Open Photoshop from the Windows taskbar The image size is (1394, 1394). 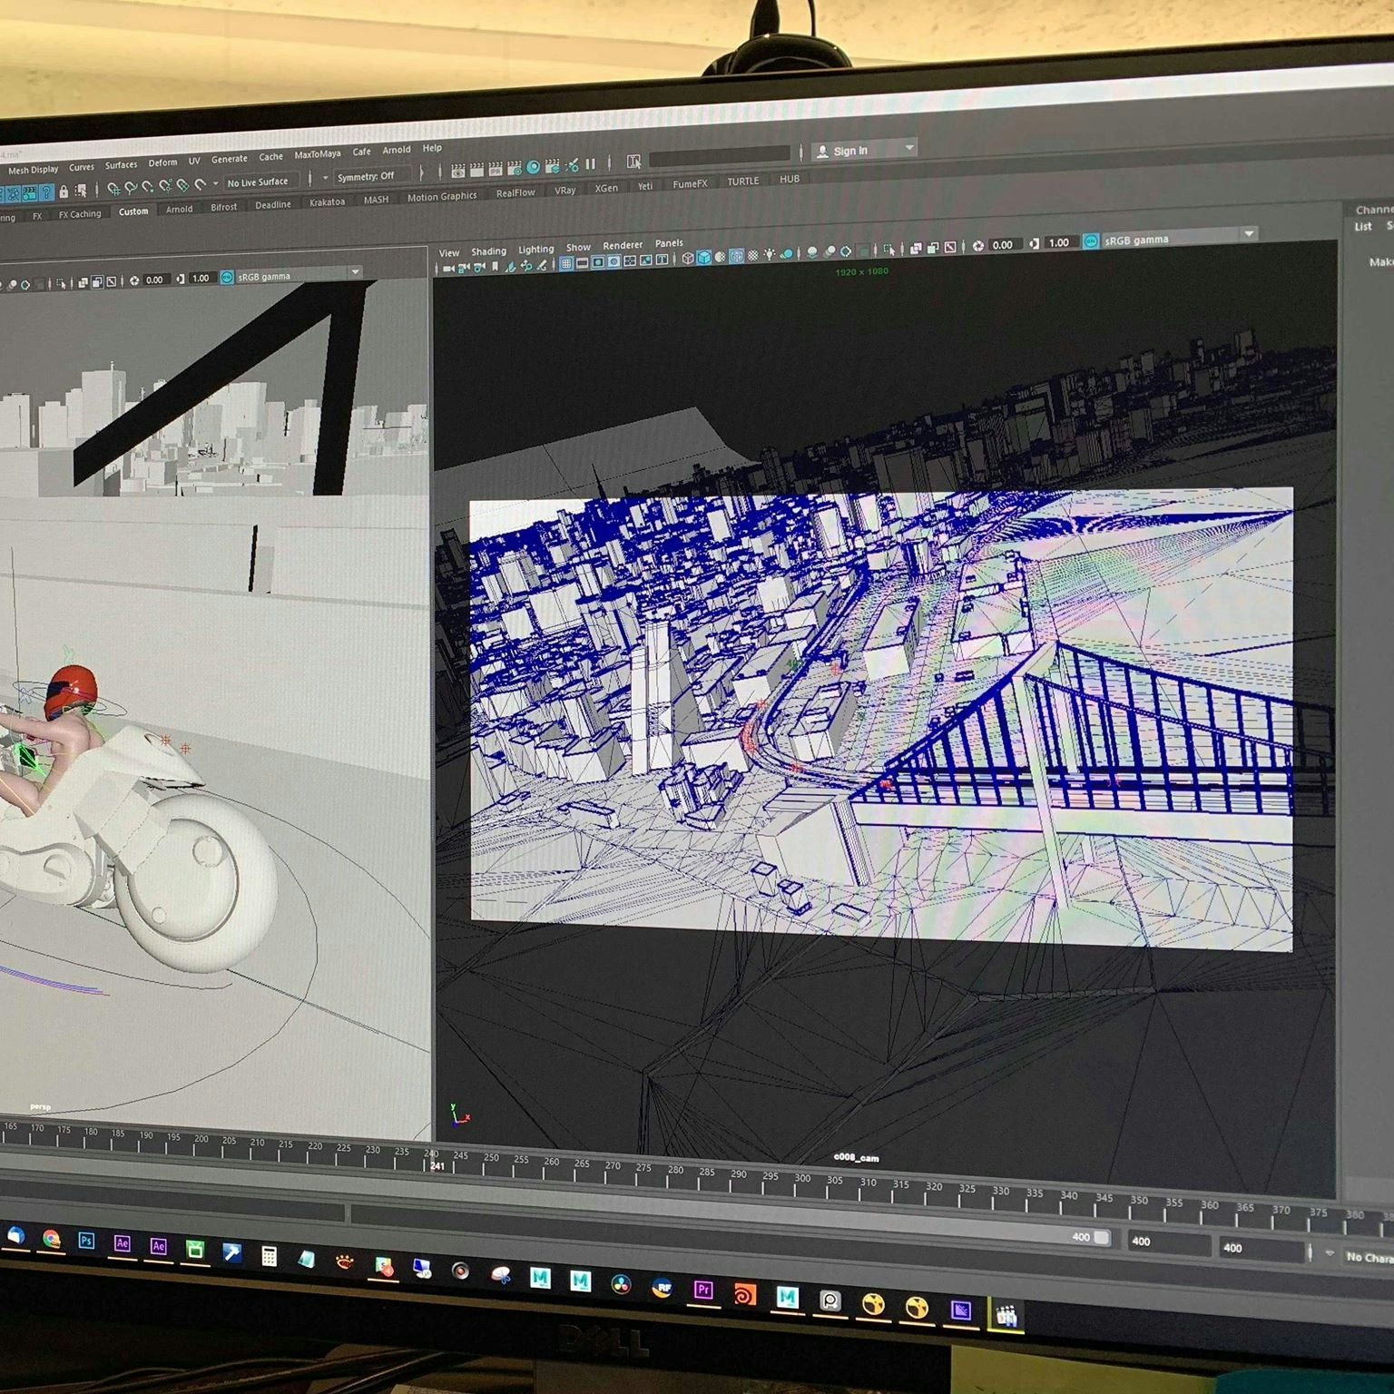pyautogui.click(x=86, y=1241)
